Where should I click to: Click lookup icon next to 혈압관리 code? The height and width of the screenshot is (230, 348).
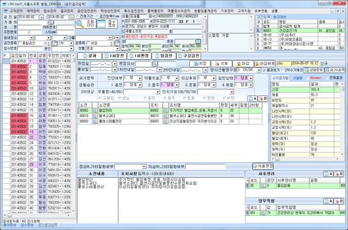(95, 111)
